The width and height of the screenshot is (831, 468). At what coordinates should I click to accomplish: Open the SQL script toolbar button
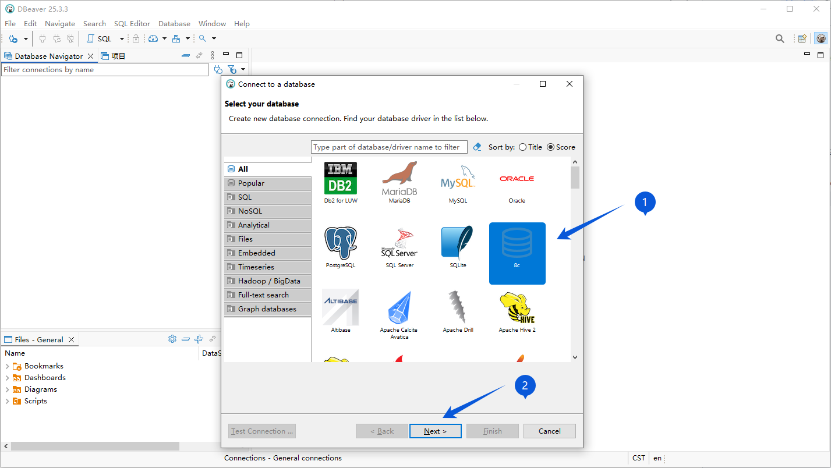99,38
